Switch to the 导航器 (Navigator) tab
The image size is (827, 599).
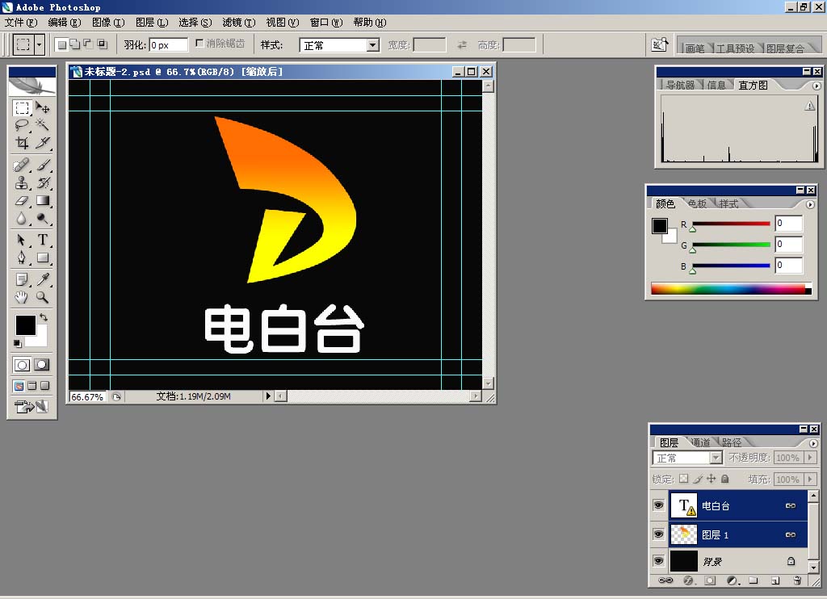tap(679, 85)
